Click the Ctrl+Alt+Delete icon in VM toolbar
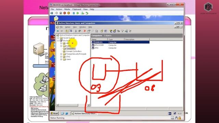 [x=52, y=13]
